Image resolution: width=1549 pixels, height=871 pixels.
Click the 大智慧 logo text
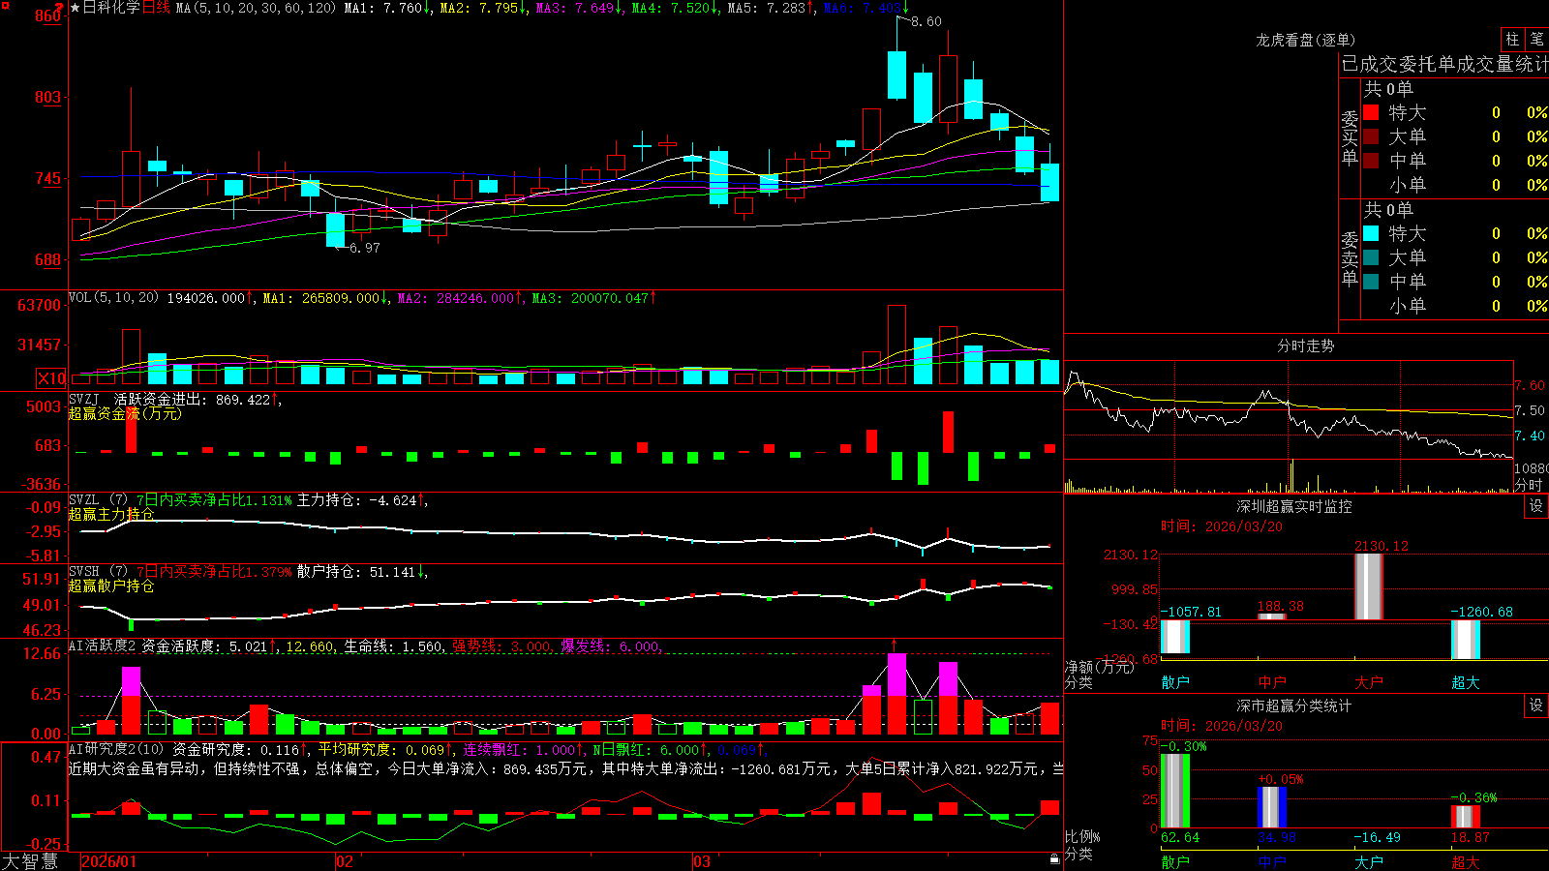click(30, 861)
